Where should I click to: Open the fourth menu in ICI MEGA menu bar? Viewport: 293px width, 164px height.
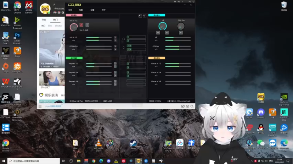coord(104,10)
